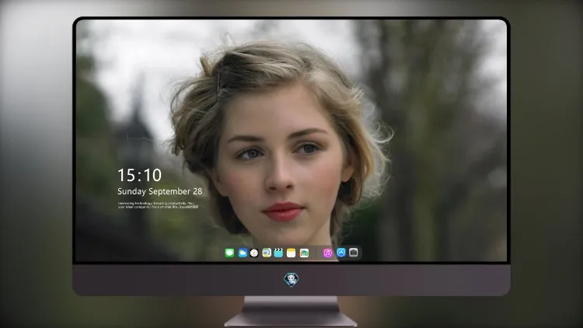Viewport: 583px width, 328px height.
Task: Open the teal clapperboard video app
Action: [x=278, y=253]
